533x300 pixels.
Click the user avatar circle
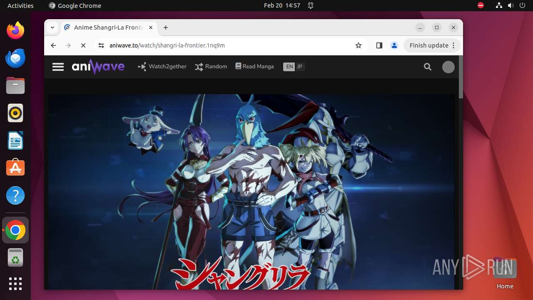click(448, 67)
